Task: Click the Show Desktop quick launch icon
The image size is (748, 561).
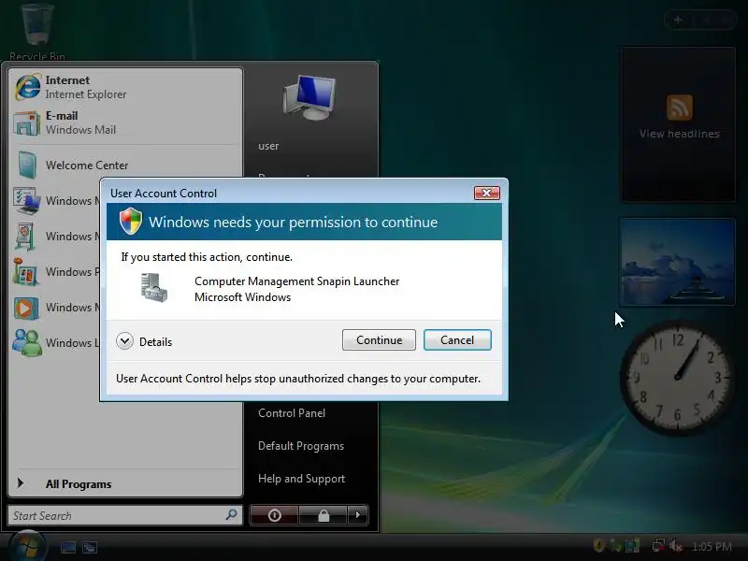Action: [x=67, y=547]
